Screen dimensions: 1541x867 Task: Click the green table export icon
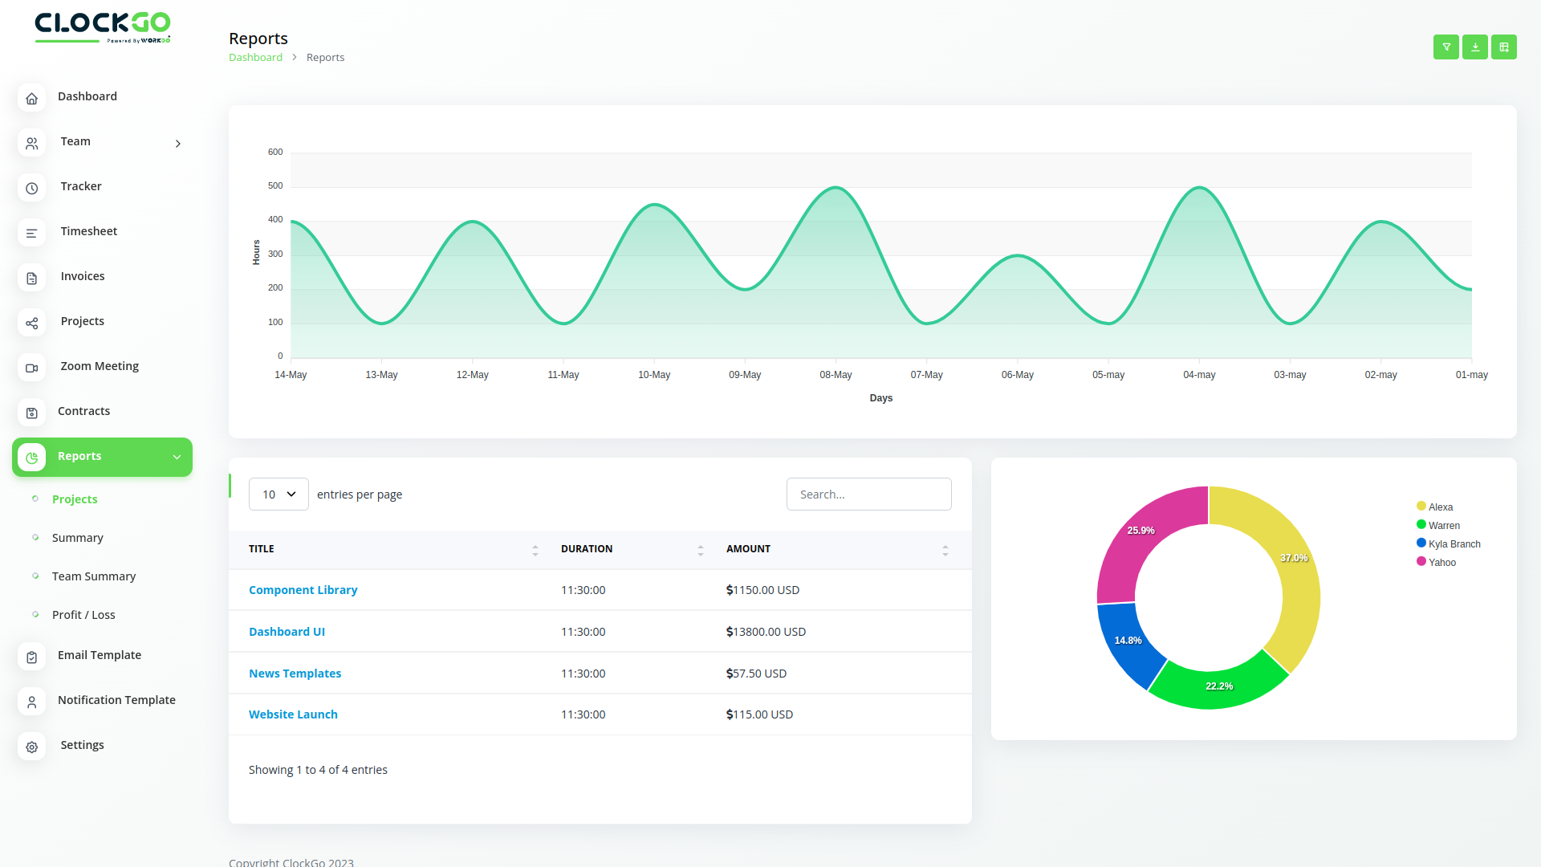point(1503,47)
